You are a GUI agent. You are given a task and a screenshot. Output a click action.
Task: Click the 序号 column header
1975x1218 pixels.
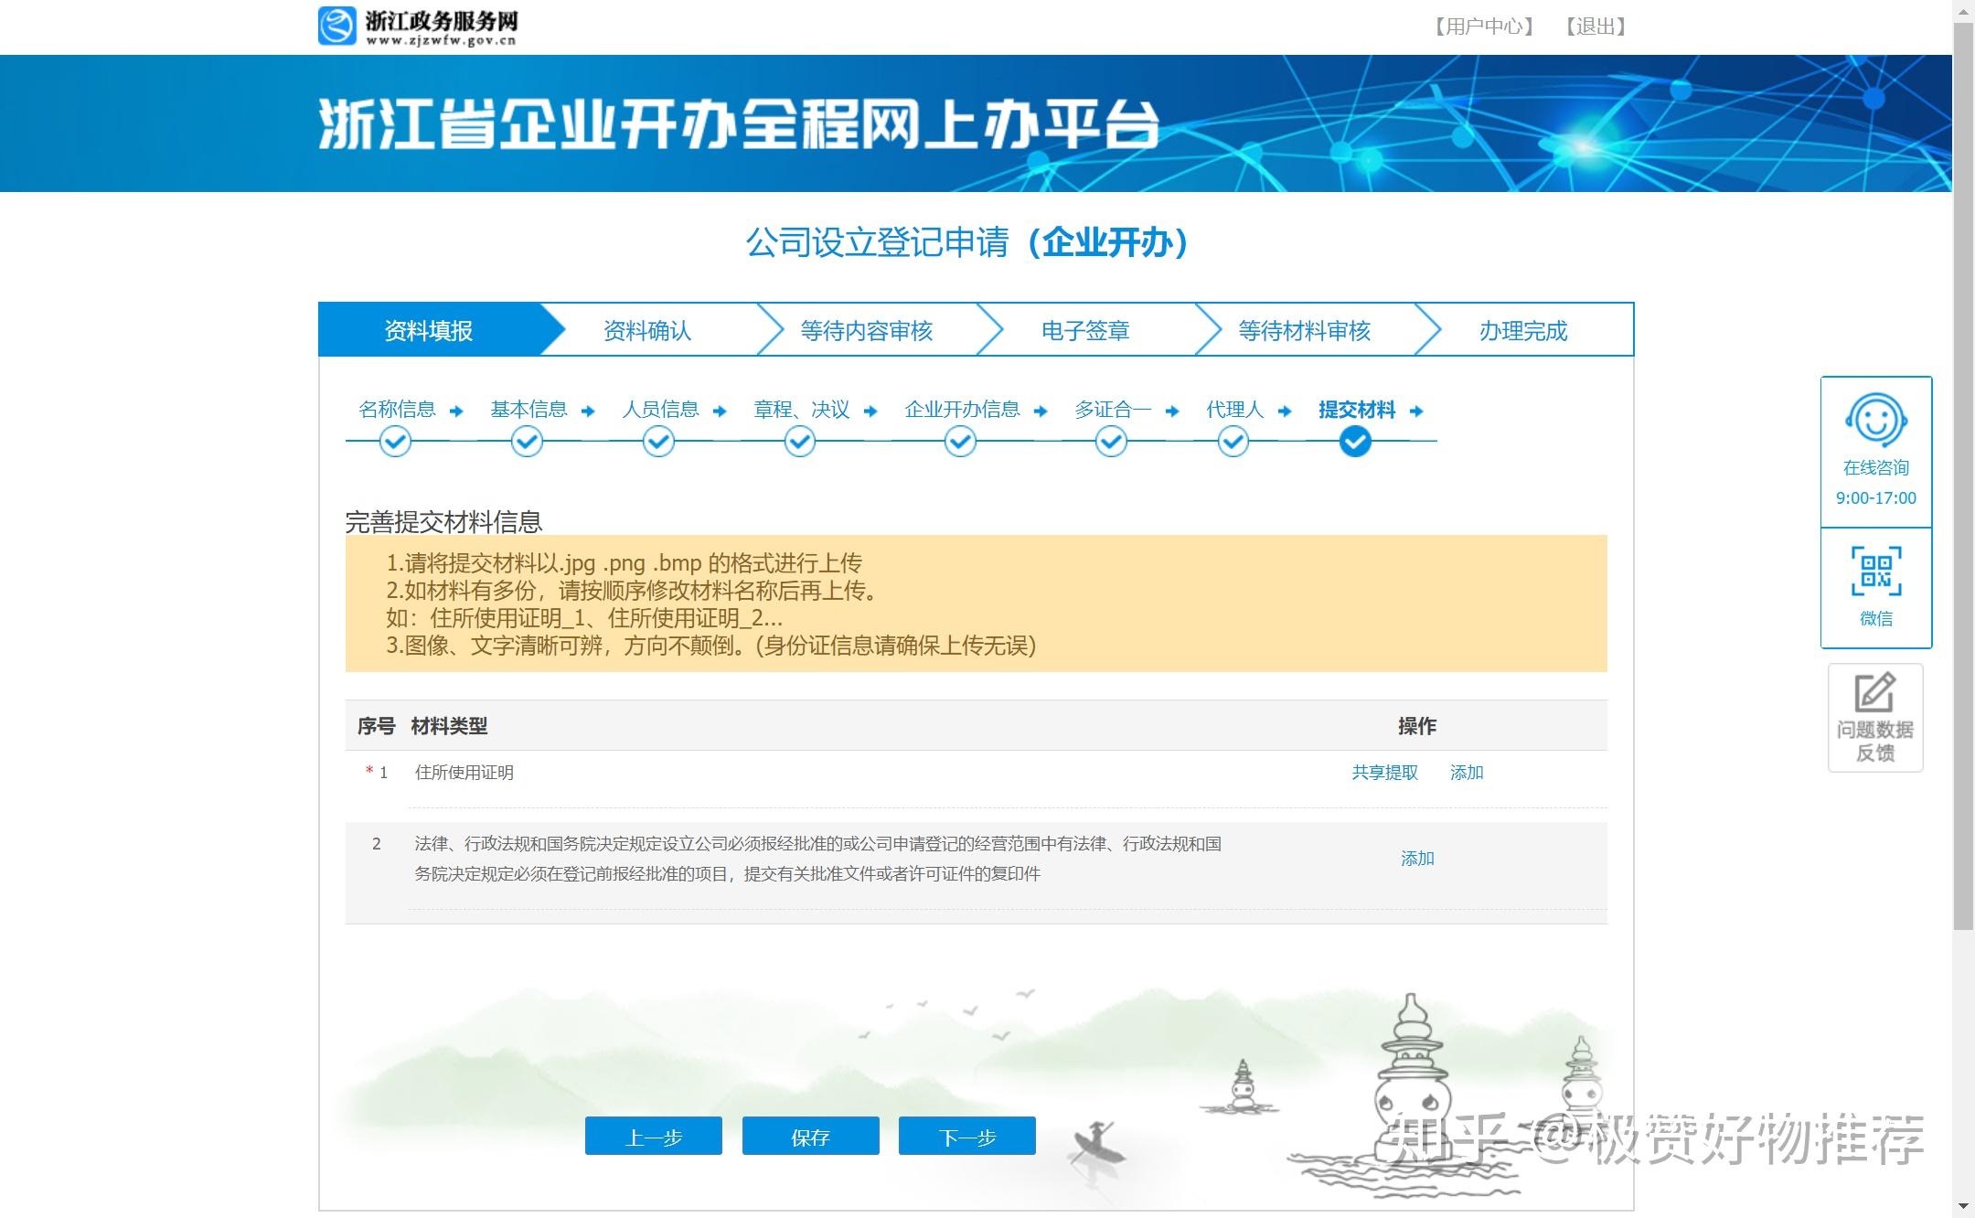click(x=376, y=726)
